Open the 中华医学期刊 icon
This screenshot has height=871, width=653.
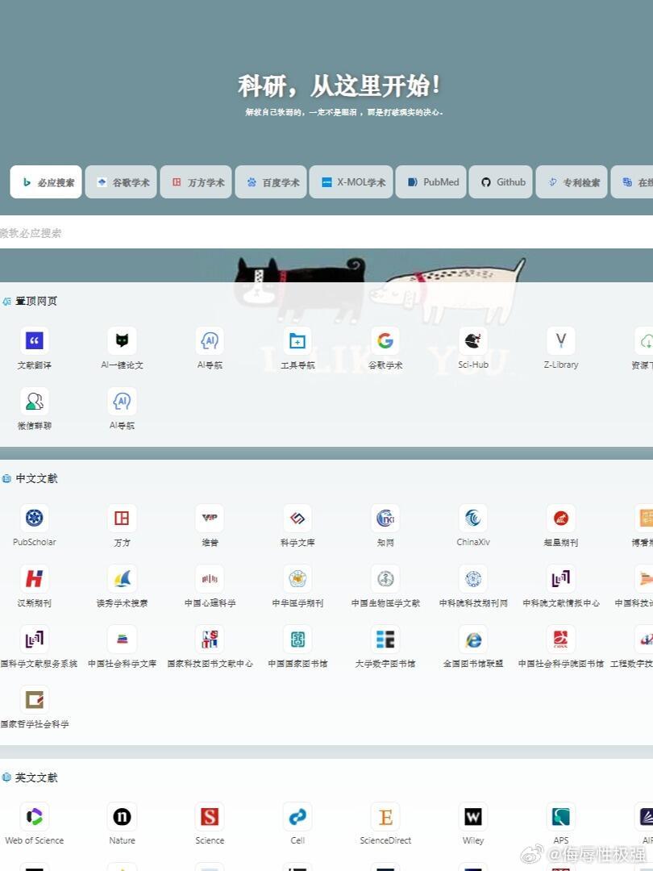pos(297,578)
